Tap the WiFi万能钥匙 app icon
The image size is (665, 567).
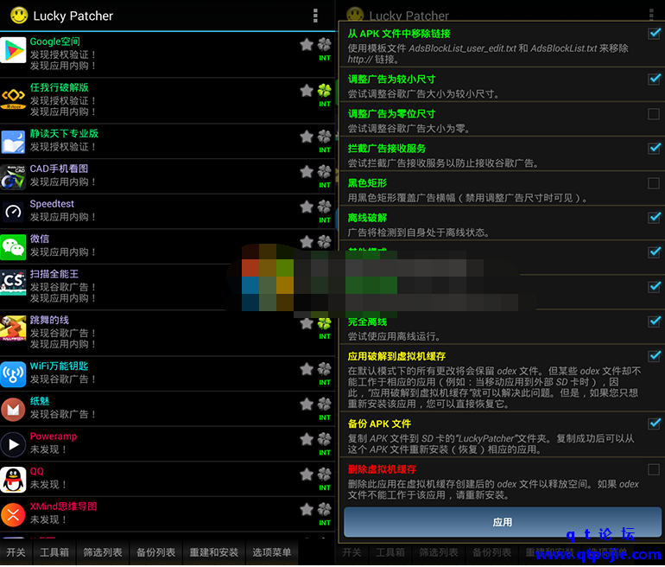click(13, 374)
